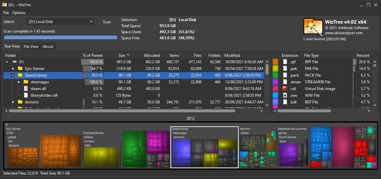The image size is (381, 179).
Task: Click the orange .rpf color swatch
Action: coord(275,62)
